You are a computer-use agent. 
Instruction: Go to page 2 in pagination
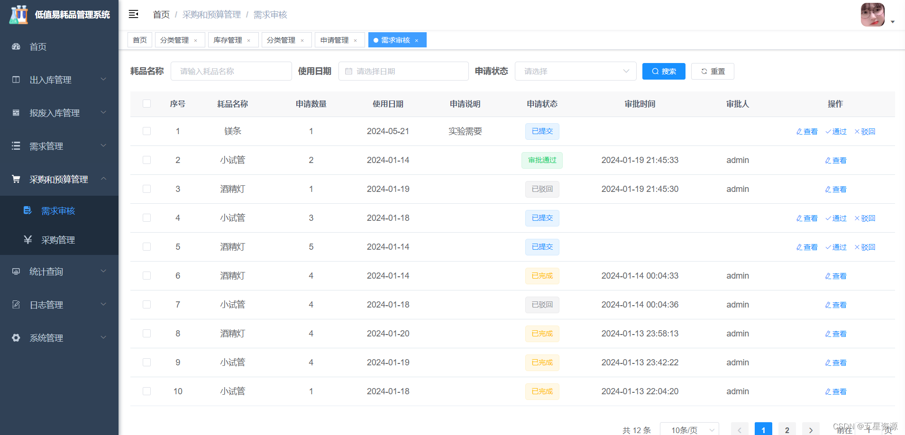(787, 429)
